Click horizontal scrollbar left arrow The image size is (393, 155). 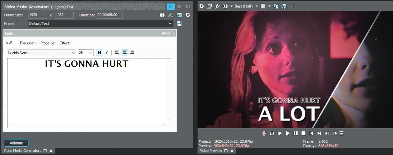(10, 125)
